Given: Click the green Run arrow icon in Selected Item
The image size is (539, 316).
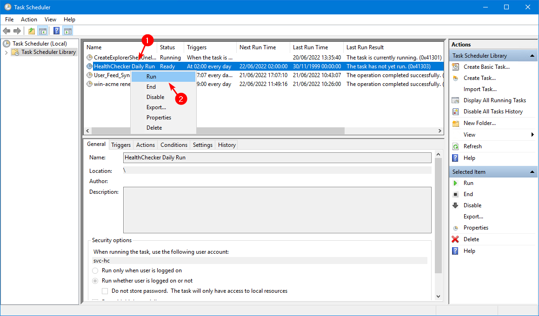Looking at the screenshot, I should (455, 183).
